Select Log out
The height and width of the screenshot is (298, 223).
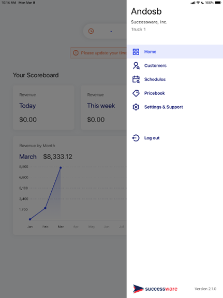(x=175, y=138)
